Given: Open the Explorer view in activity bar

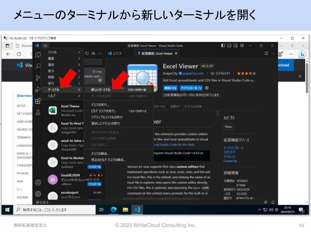Looking at the screenshot, I should point(38,55).
